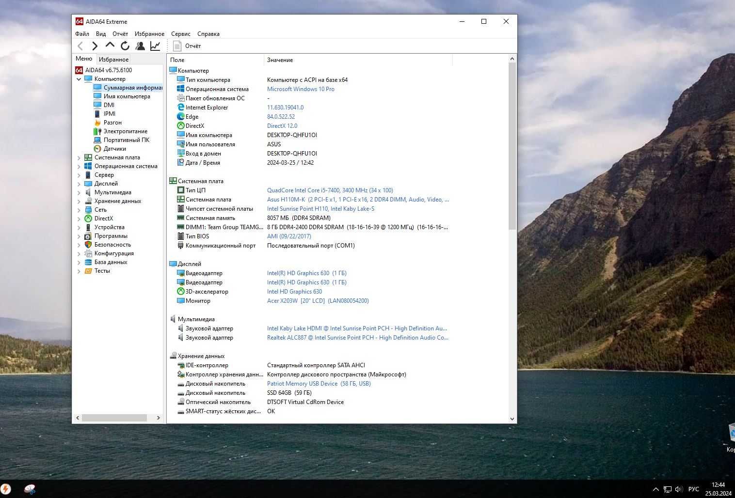Click the База данных icon
The width and height of the screenshot is (735, 498).
click(88, 262)
